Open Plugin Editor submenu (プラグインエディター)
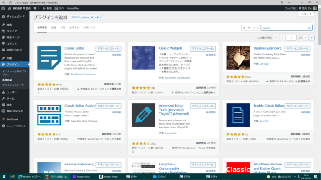The width and height of the screenshot is (321, 180). pos(14,85)
